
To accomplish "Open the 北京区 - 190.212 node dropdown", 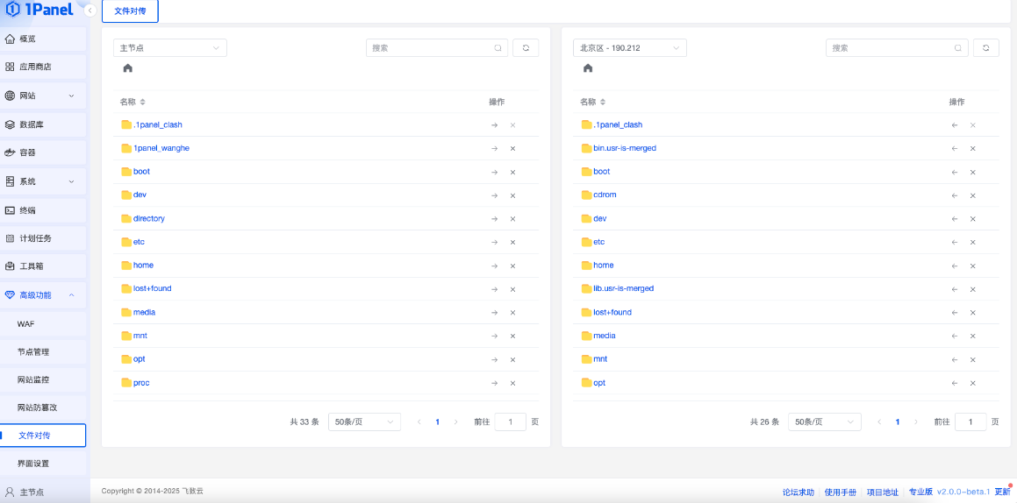I will tap(629, 48).
